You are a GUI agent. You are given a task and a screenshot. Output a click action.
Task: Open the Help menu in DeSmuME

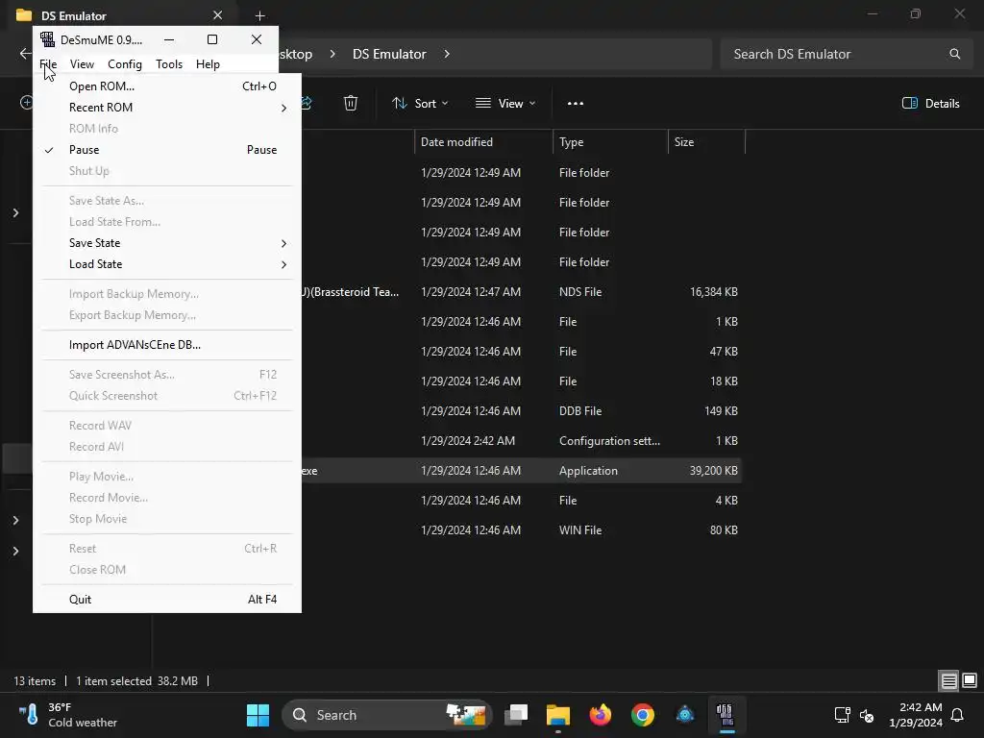208,64
